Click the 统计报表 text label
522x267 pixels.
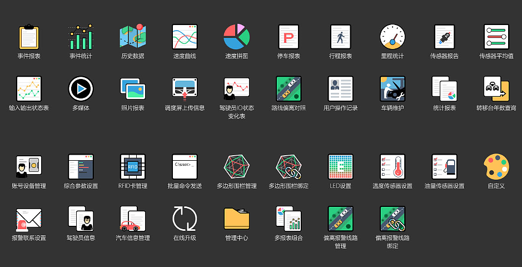click(x=444, y=108)
